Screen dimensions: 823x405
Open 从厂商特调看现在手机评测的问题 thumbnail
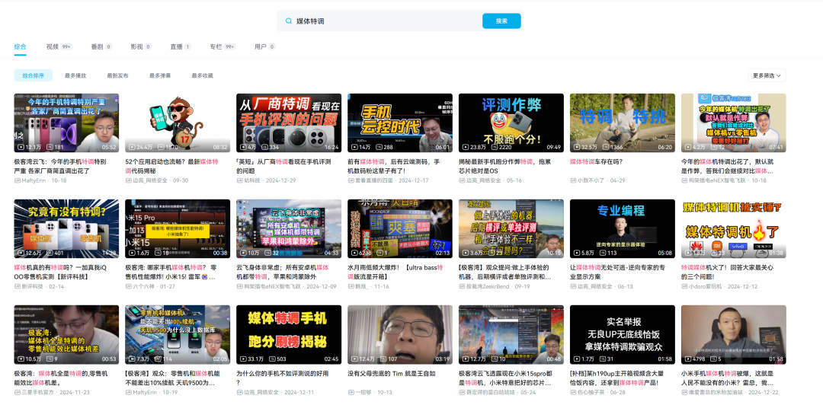pos(289,123)
